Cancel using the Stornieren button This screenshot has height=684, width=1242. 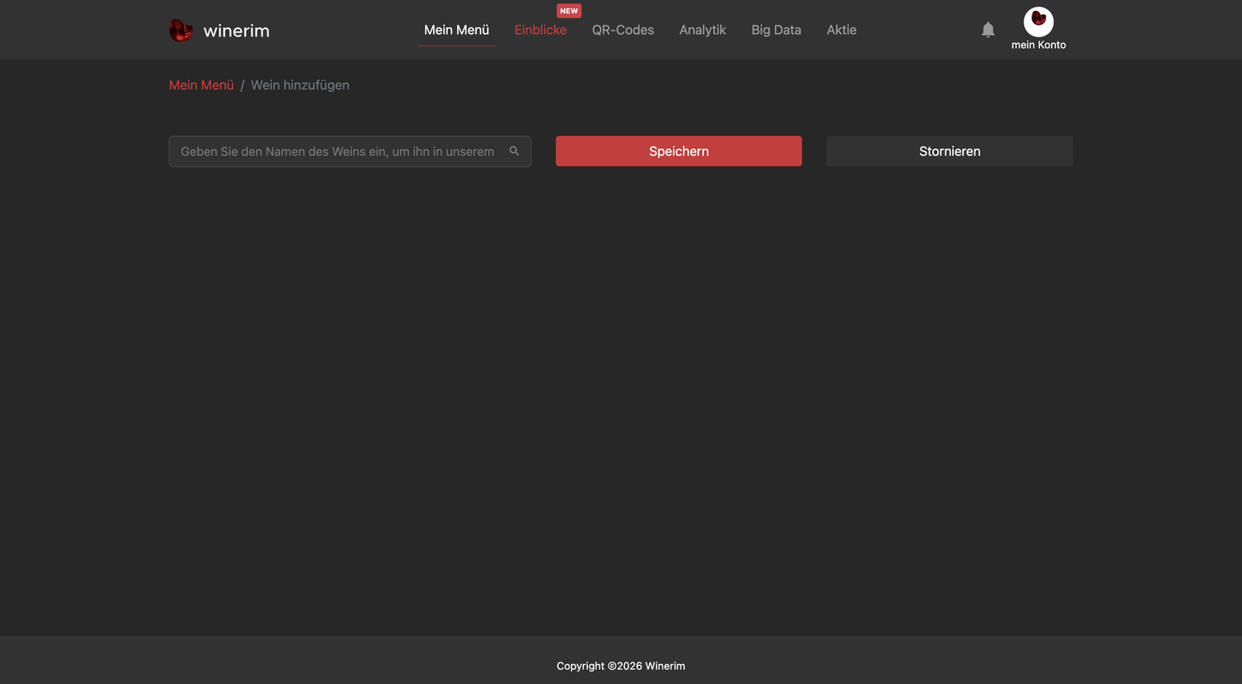(950, 152)
